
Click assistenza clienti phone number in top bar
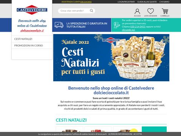coord(86,2)
